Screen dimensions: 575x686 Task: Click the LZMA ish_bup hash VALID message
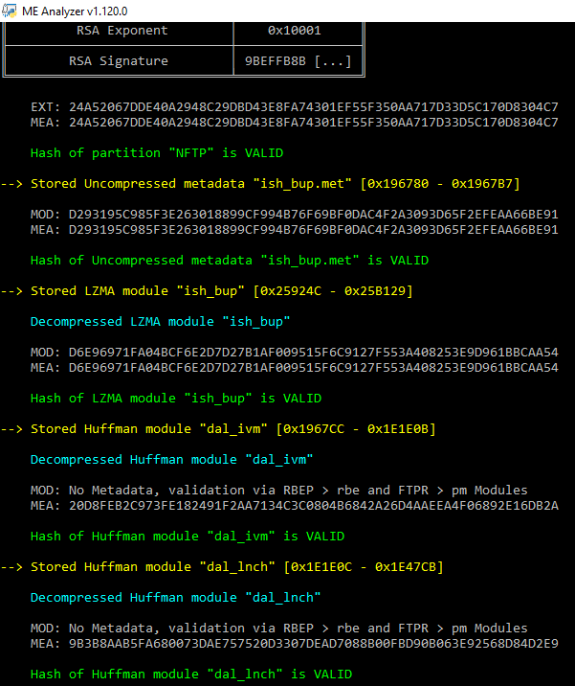(176, 399)
